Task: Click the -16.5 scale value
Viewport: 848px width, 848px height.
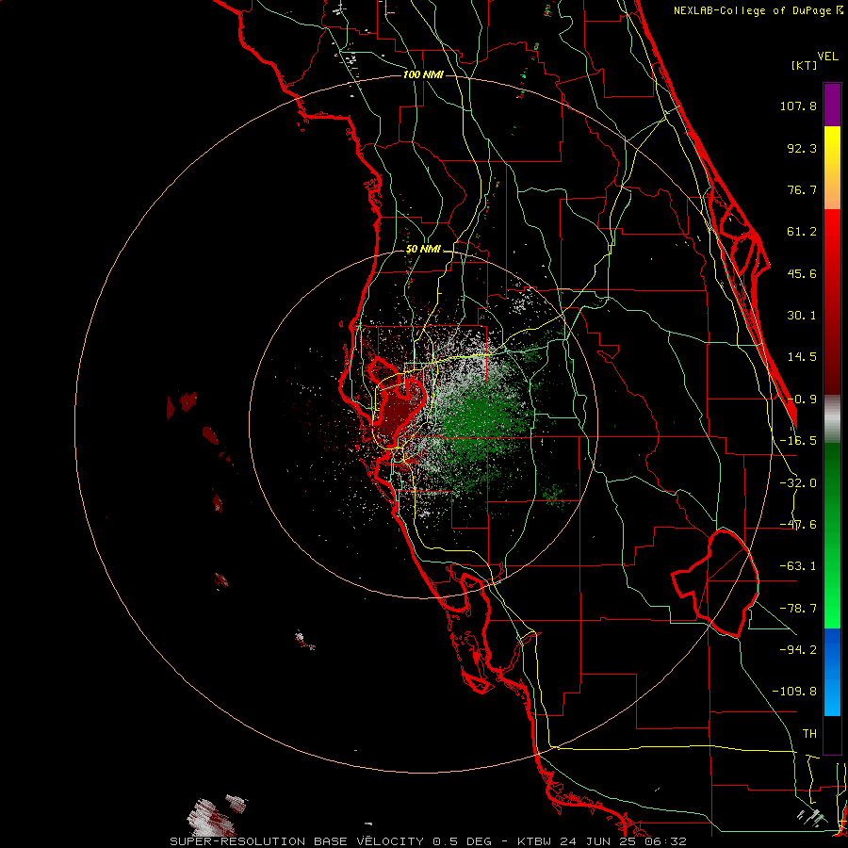Action: [798, 441]
